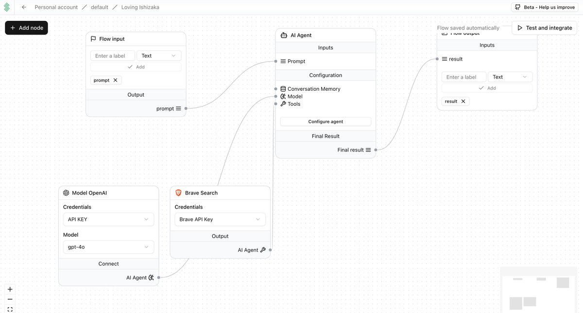This screenshot has height=313, width=583.
Task: Click the green logo in the top bar
Action: point(7,7)
